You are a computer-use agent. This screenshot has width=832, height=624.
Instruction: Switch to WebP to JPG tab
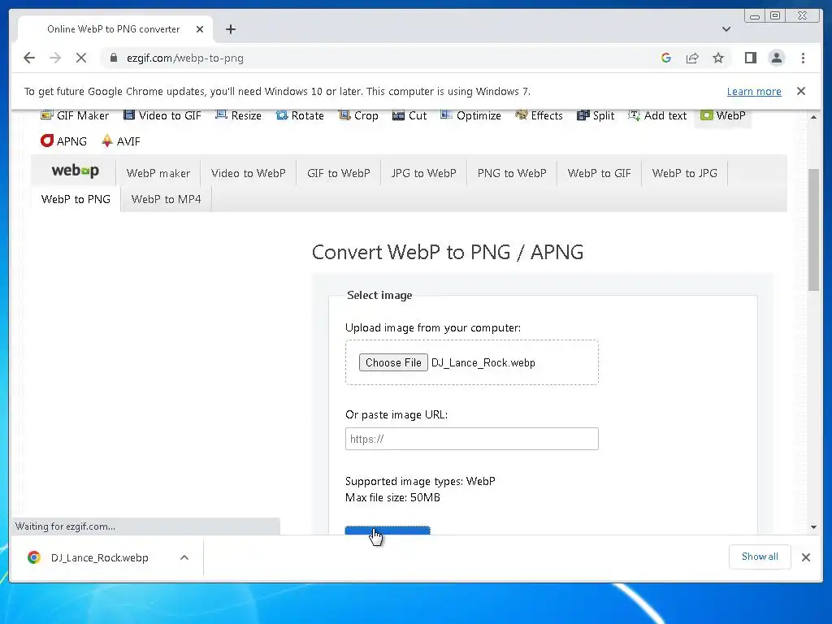[x=684, y=173]
